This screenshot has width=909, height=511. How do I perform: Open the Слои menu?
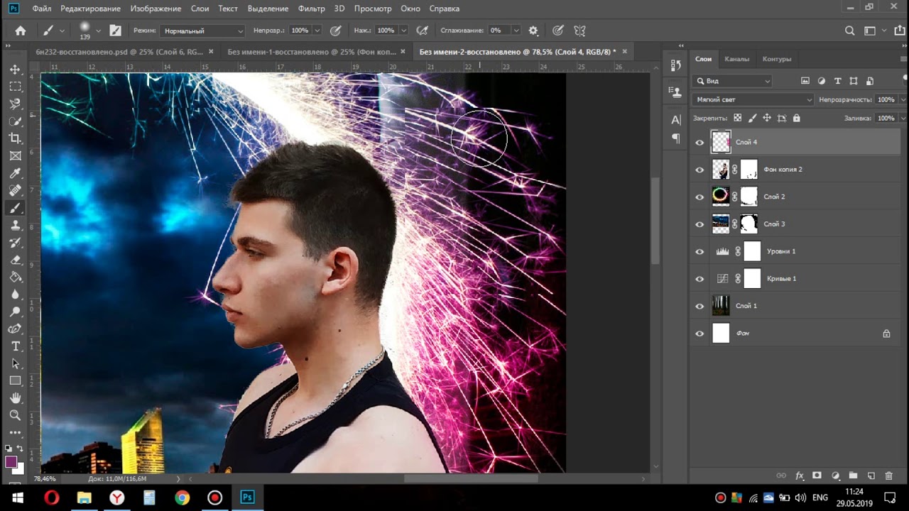coord(200,9)
